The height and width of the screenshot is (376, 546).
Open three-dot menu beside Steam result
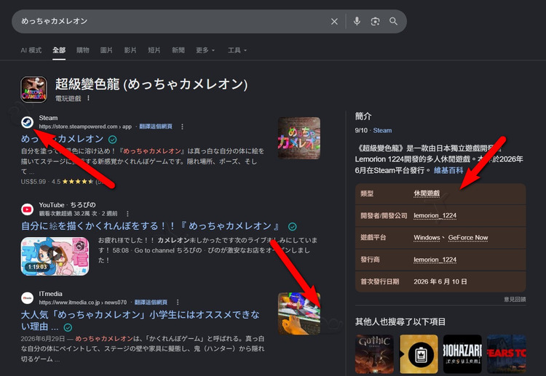point(182,127)
